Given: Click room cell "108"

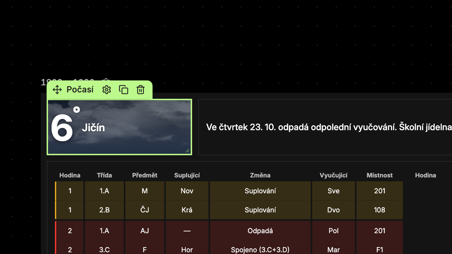Looking at the screenshot, I should (380, 210).
